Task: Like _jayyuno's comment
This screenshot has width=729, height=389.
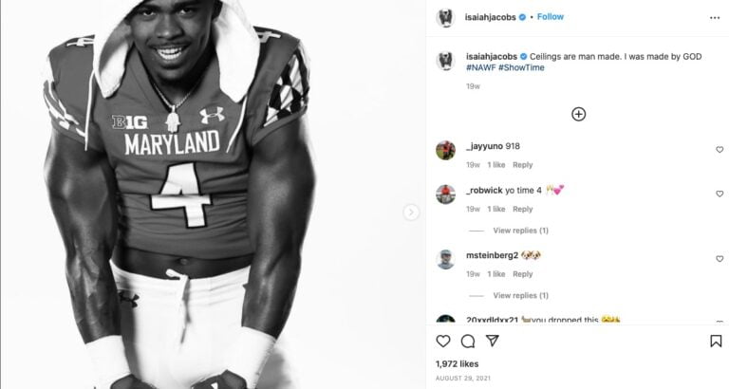Action: 720,150
